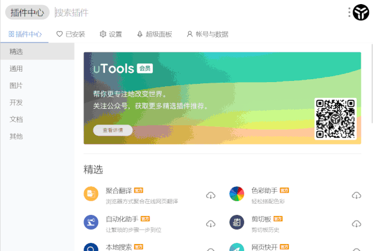Click the description 轻松搭配色彩

tap(268, 201)
